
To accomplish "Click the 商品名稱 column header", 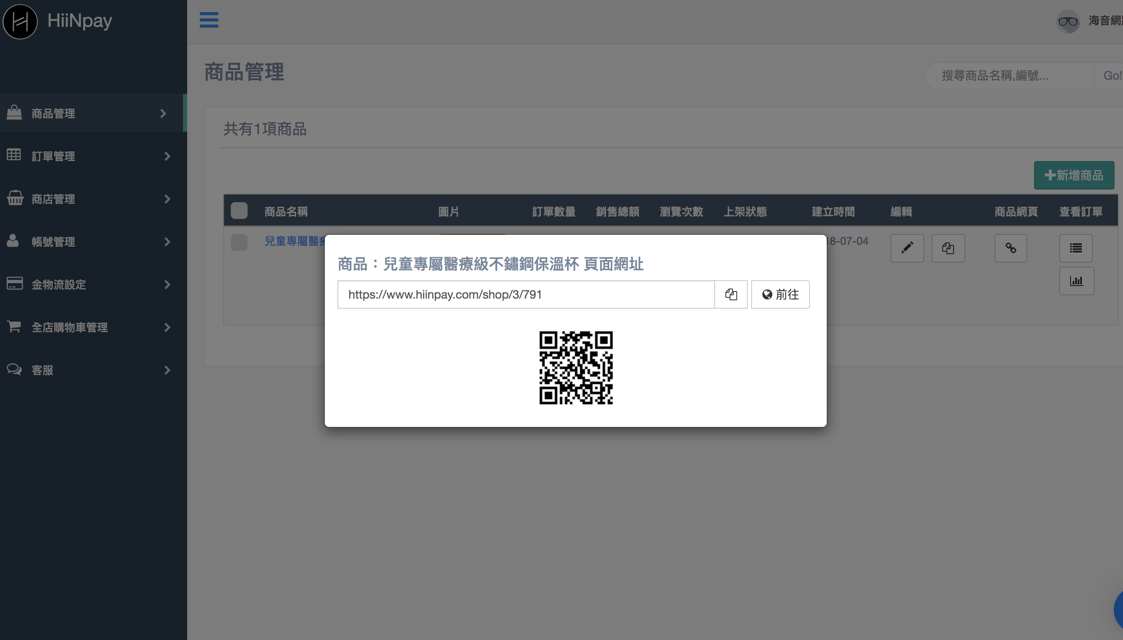I will 286,212.
